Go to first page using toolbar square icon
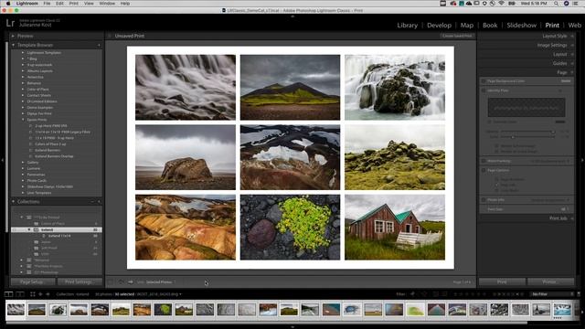Screen dimensions: 585x329 point(111,282)
